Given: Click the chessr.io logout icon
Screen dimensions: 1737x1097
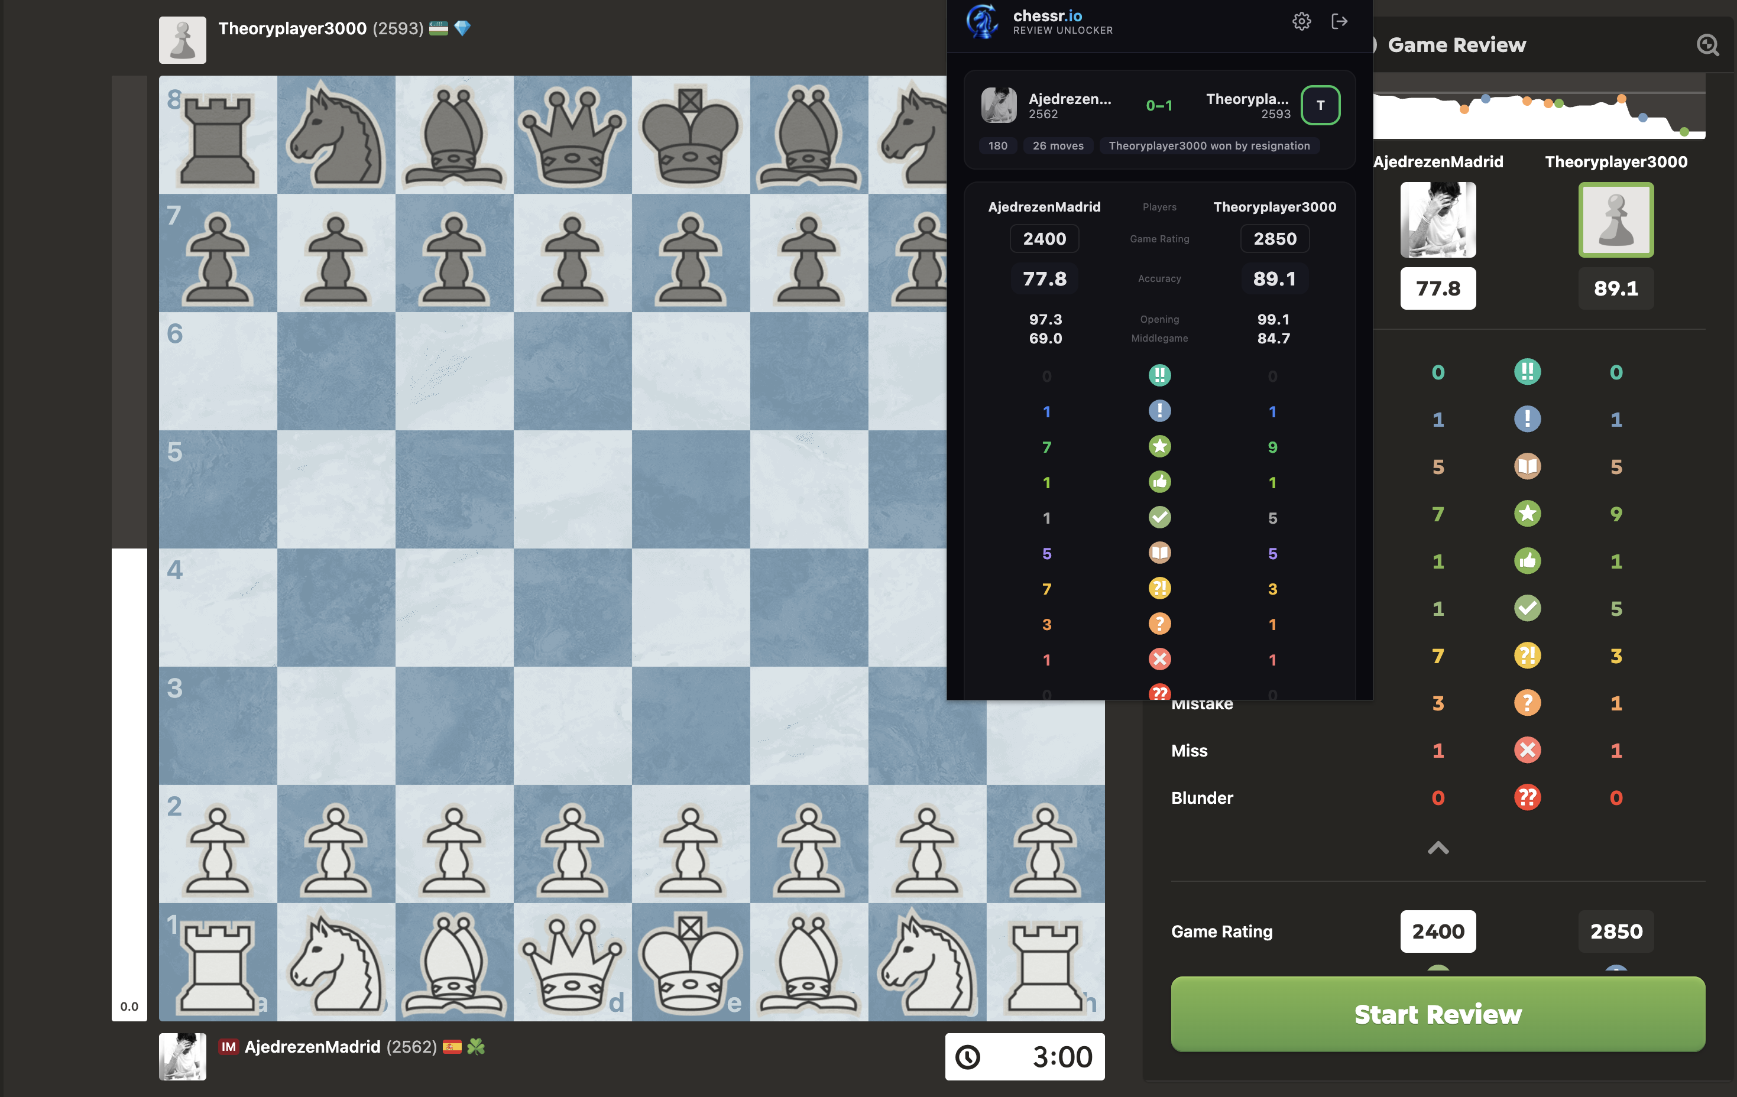Looking at the screenshot, I should coord(1340,22).
